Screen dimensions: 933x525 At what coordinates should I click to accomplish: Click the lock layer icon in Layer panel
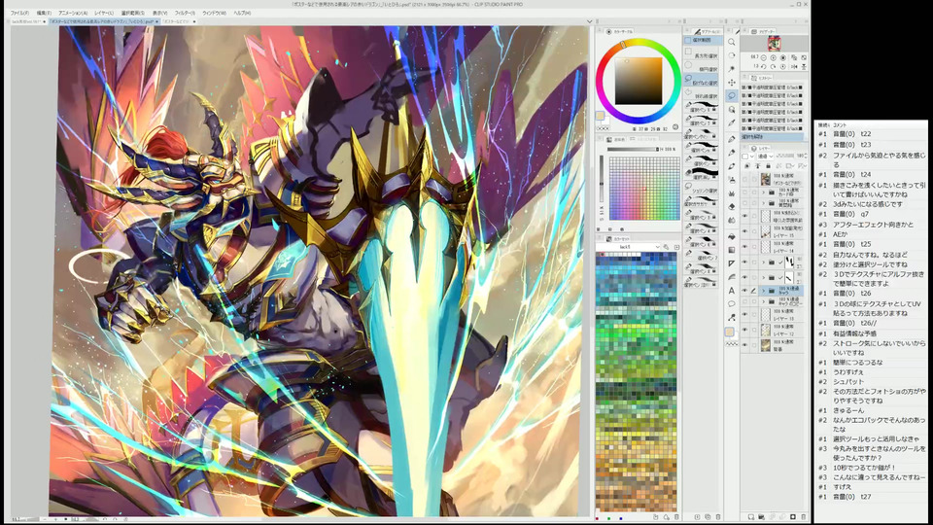[x=768, y=165]
